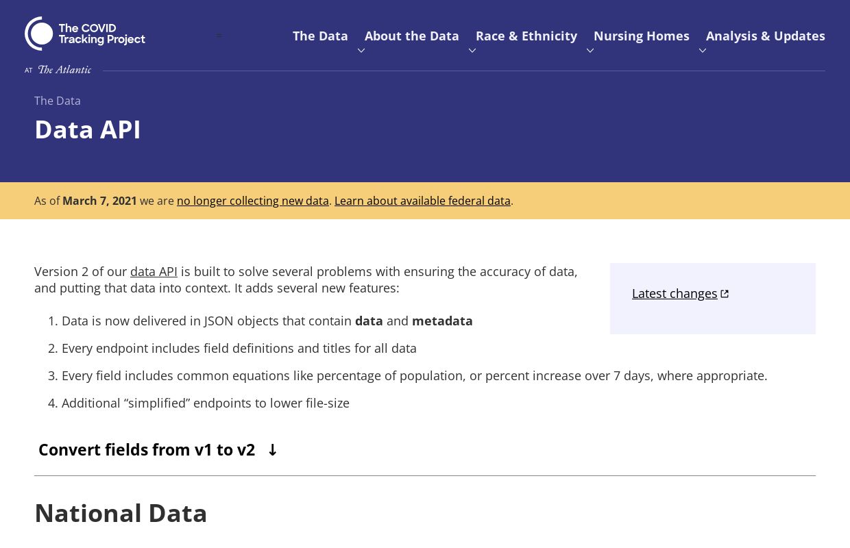Image resolution: width=850 pixels, height=548 pixels.
Task: Open The Data menu item
Action: 320,36
